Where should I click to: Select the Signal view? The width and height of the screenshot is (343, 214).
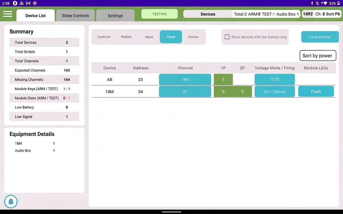149,37
